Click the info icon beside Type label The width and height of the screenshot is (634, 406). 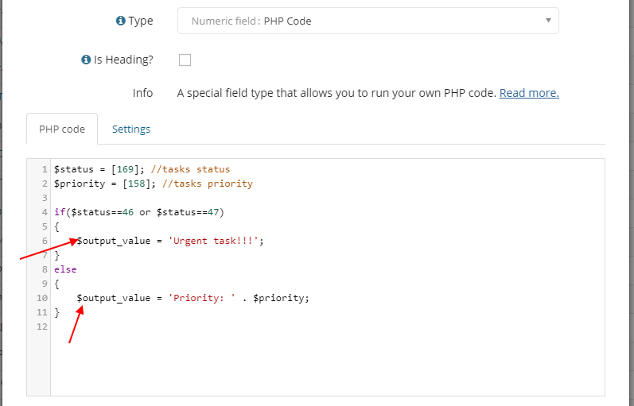point(121,21)
